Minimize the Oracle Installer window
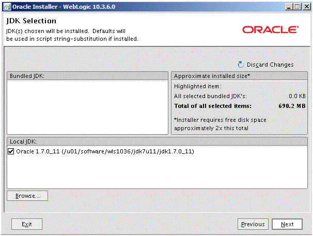The height and width of the screenshot is (236, 313). [x=288, y=7]
